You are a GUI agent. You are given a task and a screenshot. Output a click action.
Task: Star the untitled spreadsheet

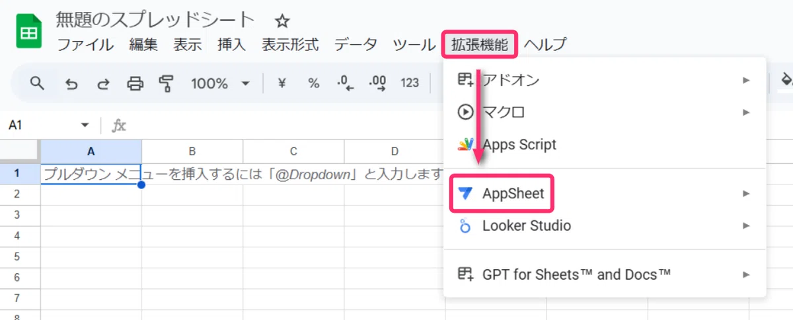click(x=282, y=21)
